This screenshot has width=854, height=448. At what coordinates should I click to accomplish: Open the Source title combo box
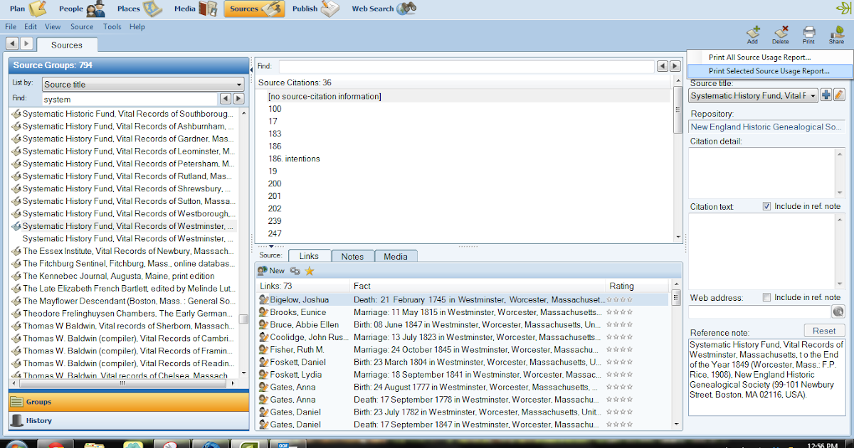pos(754,95)
